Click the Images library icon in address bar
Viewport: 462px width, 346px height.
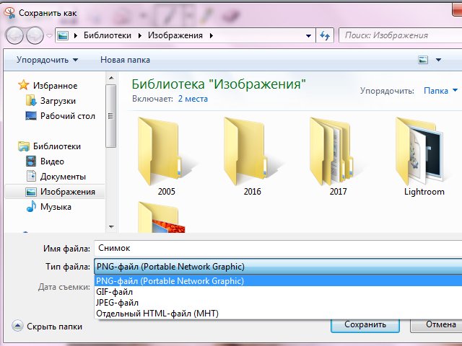tap(63, 35)
